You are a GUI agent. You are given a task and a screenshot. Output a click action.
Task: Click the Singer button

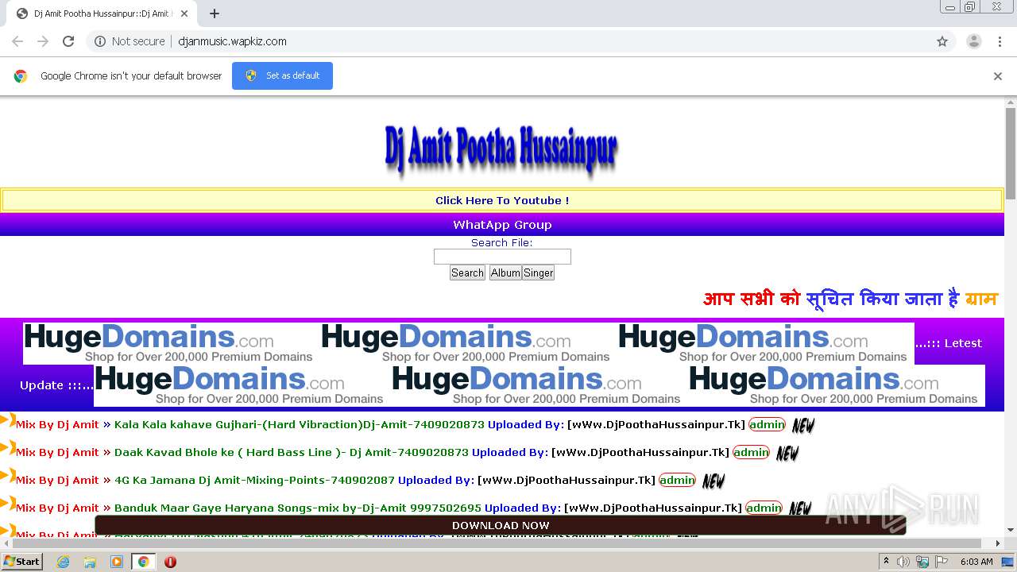[x=538, y=272]
